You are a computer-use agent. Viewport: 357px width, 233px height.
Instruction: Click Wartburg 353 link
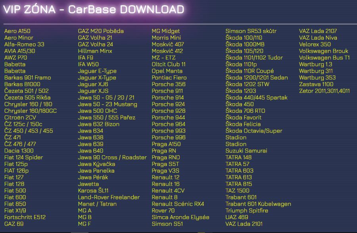click(x=317, y=77)
